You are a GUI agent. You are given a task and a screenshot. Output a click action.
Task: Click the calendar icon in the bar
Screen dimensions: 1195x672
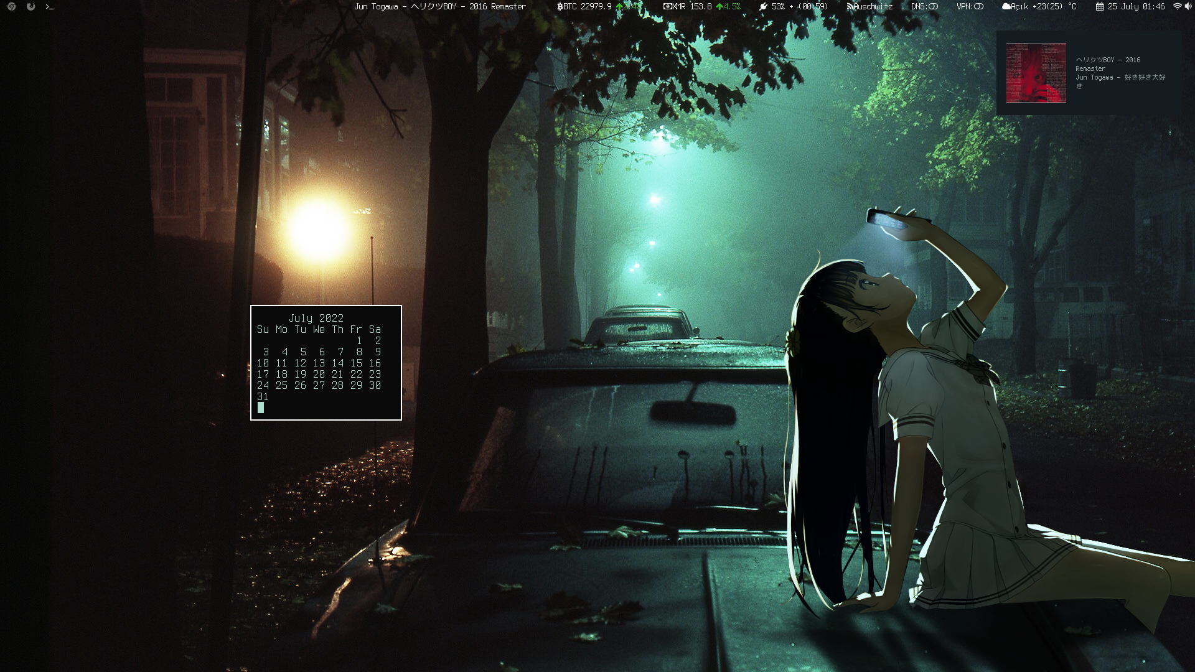tap(1100, 6)
